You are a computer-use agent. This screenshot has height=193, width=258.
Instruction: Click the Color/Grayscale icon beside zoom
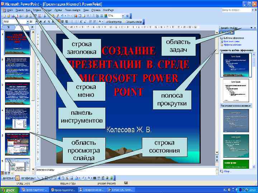(105, 16)
